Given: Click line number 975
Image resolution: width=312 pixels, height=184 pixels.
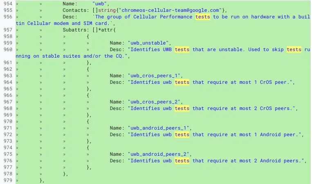Looking at the screenshot, I should coord(8,154).
